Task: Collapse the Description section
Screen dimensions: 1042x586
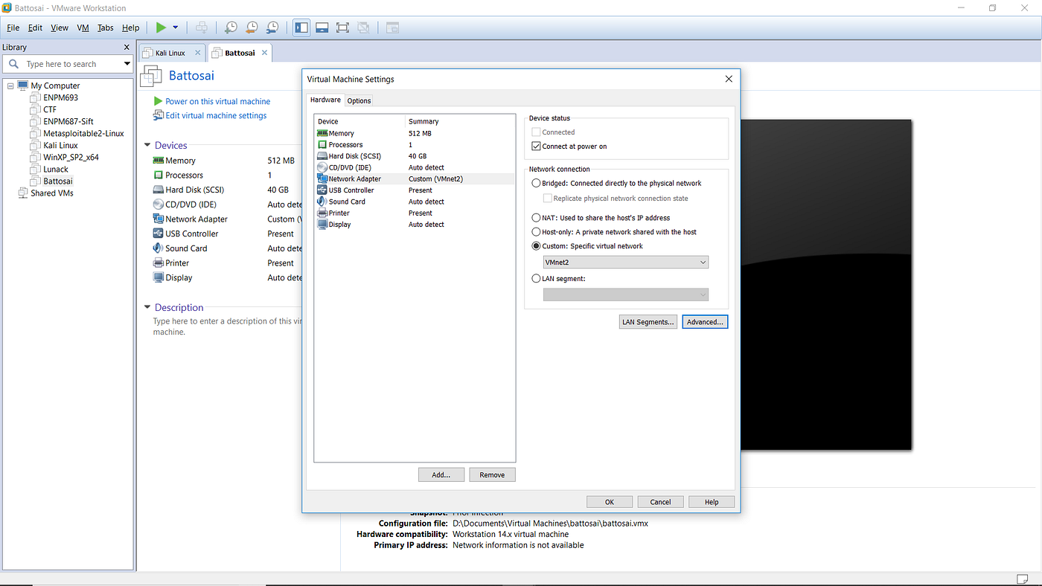Action: tap(147, 308)
